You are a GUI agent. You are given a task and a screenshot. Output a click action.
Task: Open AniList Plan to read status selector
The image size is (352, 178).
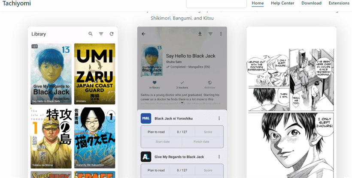pyautogui.click(x=156, y=170)
